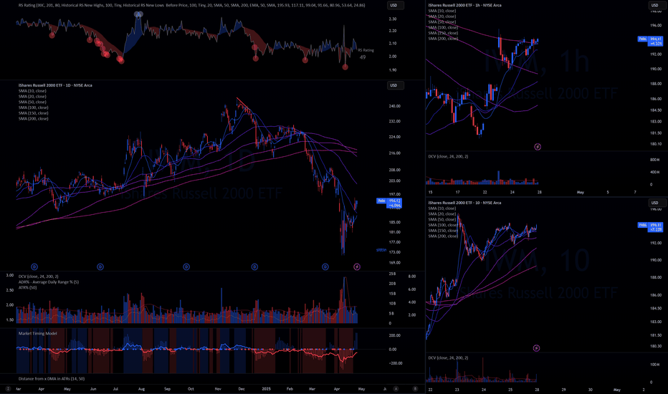Click '24' on the 1h chart time axis
The height and width of the screenshot is (394, 668).
512,192
